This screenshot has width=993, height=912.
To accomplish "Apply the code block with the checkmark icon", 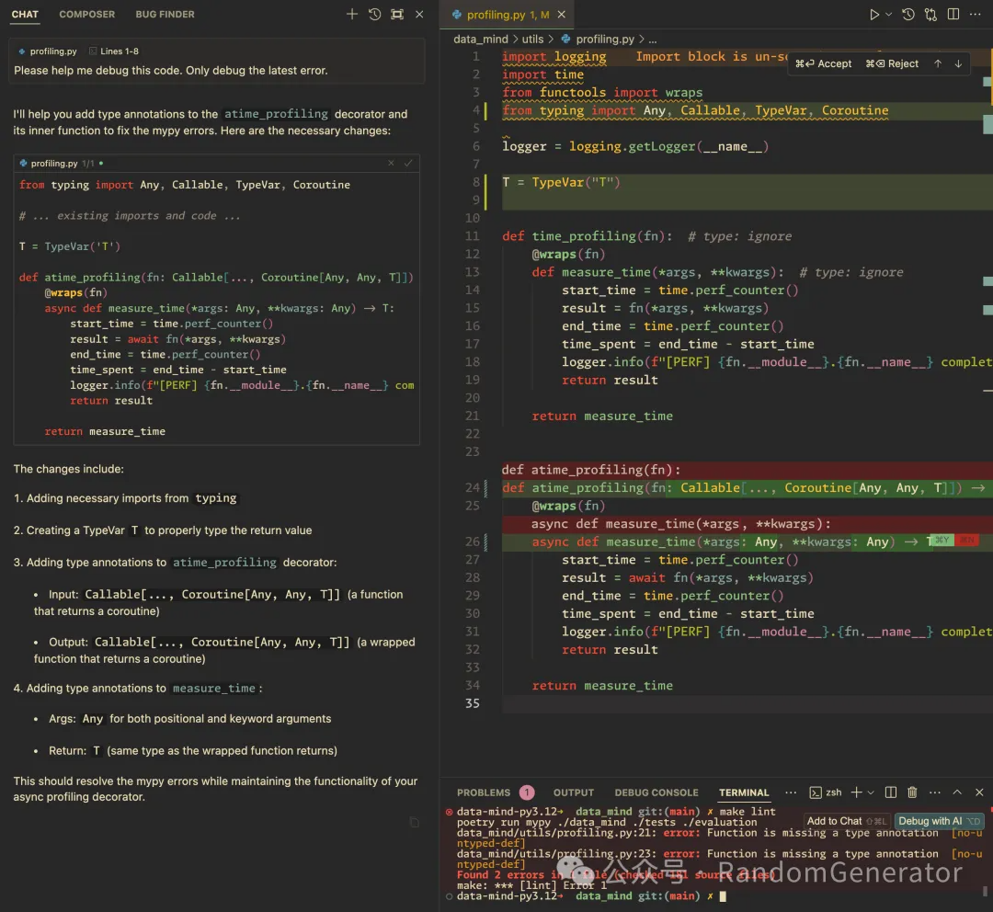I will 408,163.
